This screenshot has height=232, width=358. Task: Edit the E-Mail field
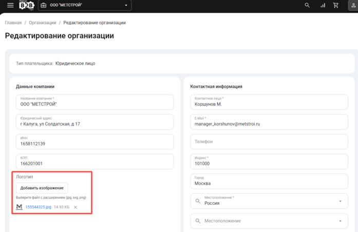tap(269, 122)
